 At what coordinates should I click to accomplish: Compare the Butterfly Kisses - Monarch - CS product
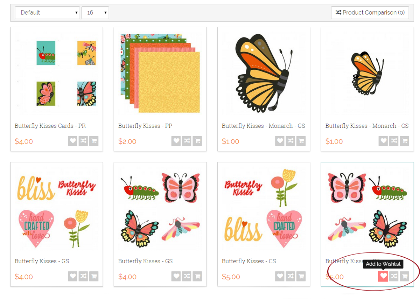394,141
